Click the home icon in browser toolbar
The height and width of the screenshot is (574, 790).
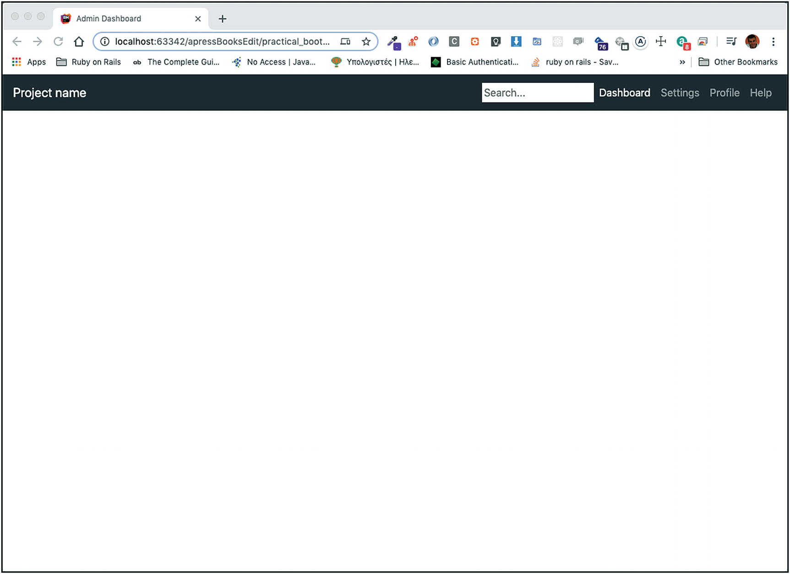point(79,42)
